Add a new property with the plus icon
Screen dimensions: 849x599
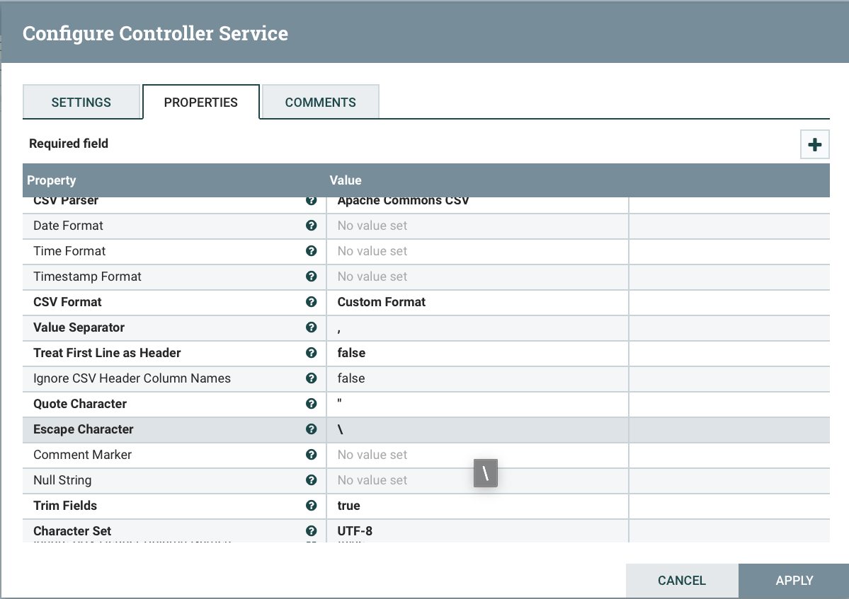click(814, 144)
